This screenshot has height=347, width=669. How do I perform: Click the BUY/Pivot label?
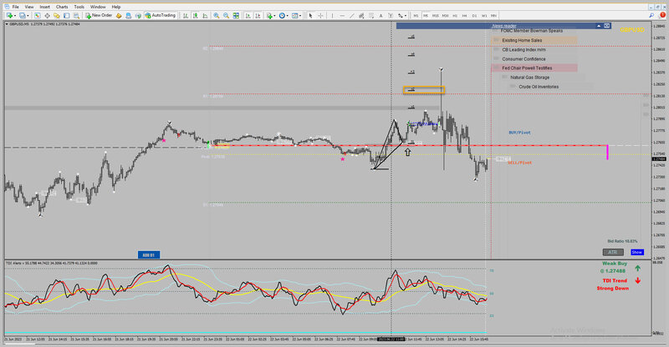tap(519, 133)
